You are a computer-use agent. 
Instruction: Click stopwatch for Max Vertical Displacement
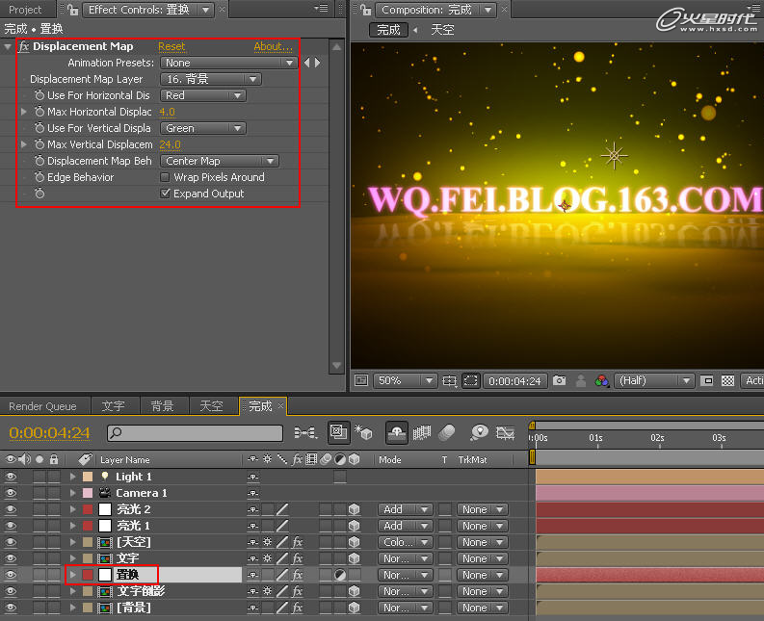[x=40, y=144]
